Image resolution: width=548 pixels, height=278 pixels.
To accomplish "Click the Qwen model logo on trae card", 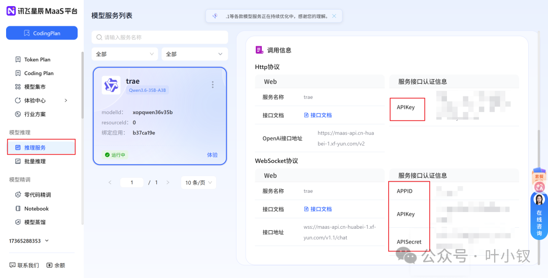I will [x=111, y=85].
